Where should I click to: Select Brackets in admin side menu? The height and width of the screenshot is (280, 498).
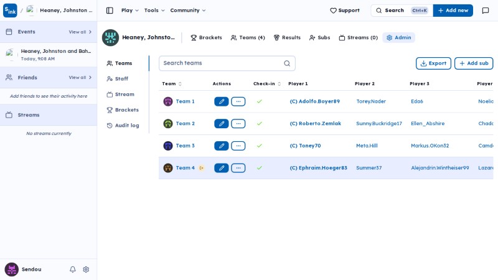(123, 110)
